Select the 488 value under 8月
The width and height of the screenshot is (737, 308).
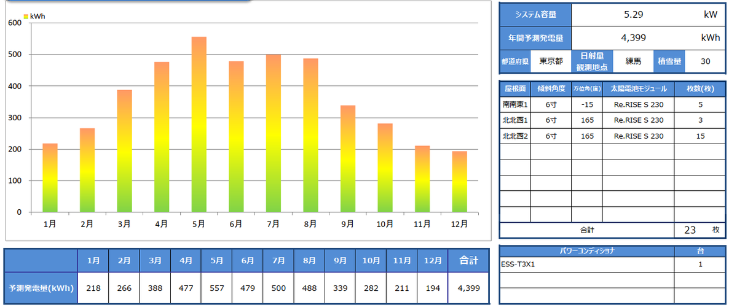tap(309, 288)
